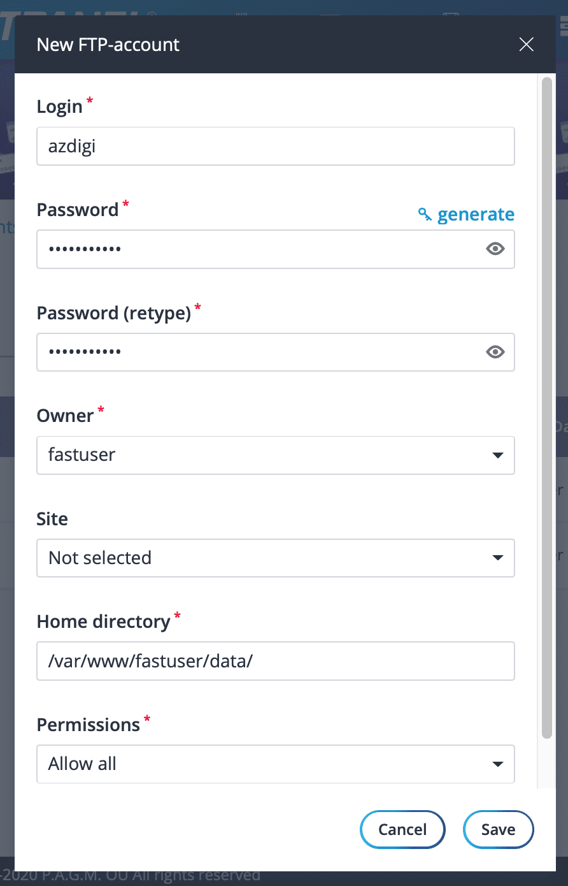The height and width of the screenshot is (886, 568).
Task: Close the New FTP-account dialog
Action: pyautogui.click(x=526, y=45)
